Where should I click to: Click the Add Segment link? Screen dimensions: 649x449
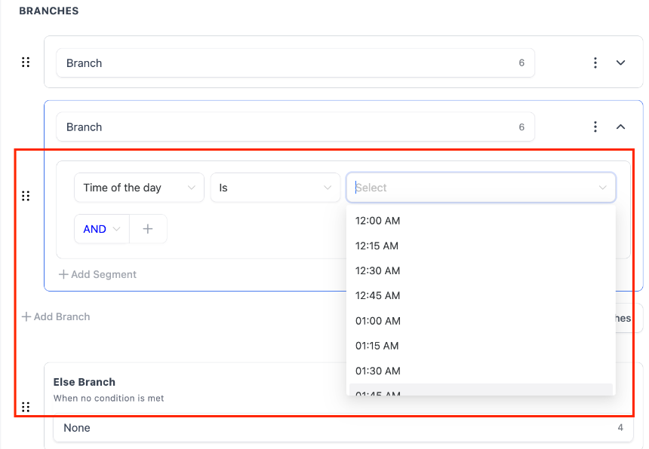click(98, 274)
